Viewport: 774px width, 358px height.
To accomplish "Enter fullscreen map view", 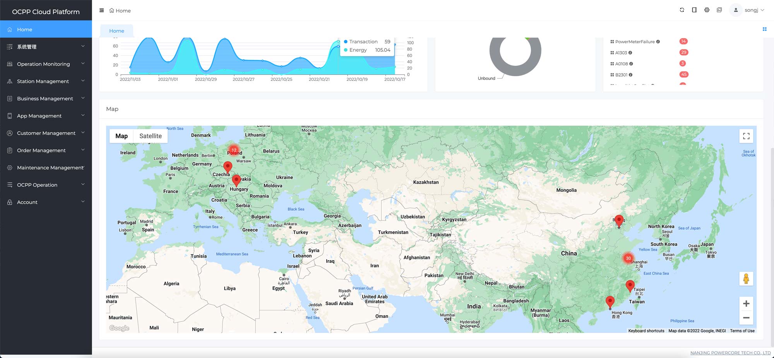I will click(746, 136).
